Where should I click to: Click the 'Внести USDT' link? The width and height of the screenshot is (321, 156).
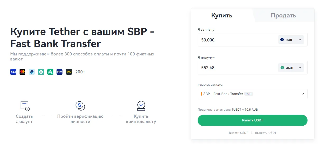tap(239, 133)
